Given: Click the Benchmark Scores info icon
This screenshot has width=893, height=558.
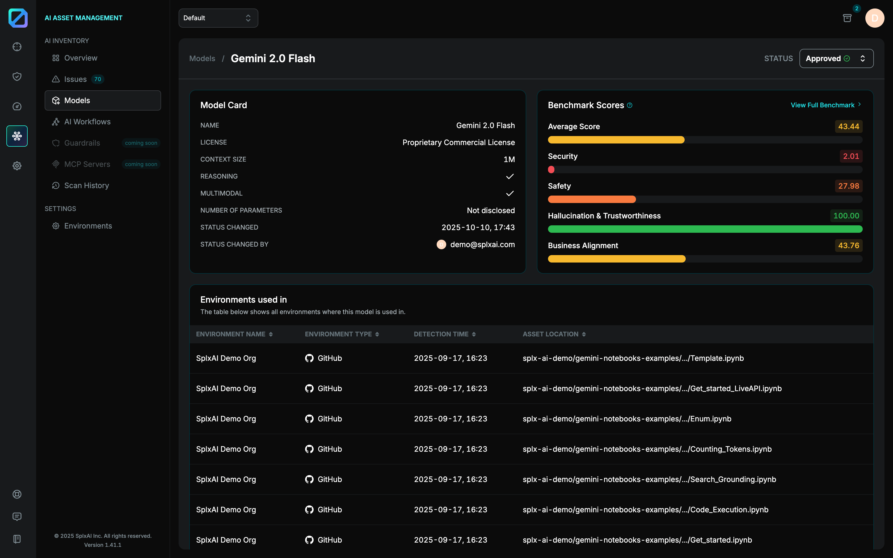Looking at the screenshot, I should 630,105.
